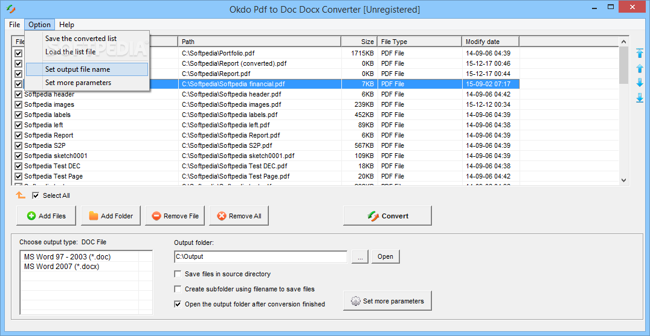
Task: Click Set more parameters gear button
Action: (388, 301)
